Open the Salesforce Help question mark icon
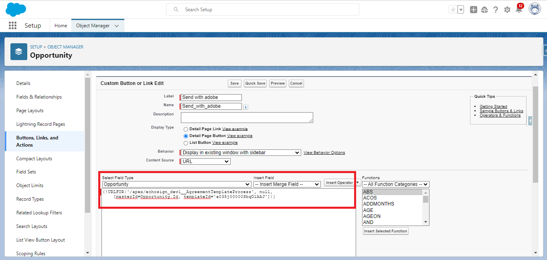This screenshot has width=547, height=260. pyautogui.click(x=496, y=10)
